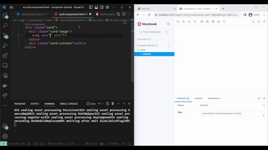Screen dimensions: 268x150
Task: Edit the title control text field
Action: coord(232,113)
